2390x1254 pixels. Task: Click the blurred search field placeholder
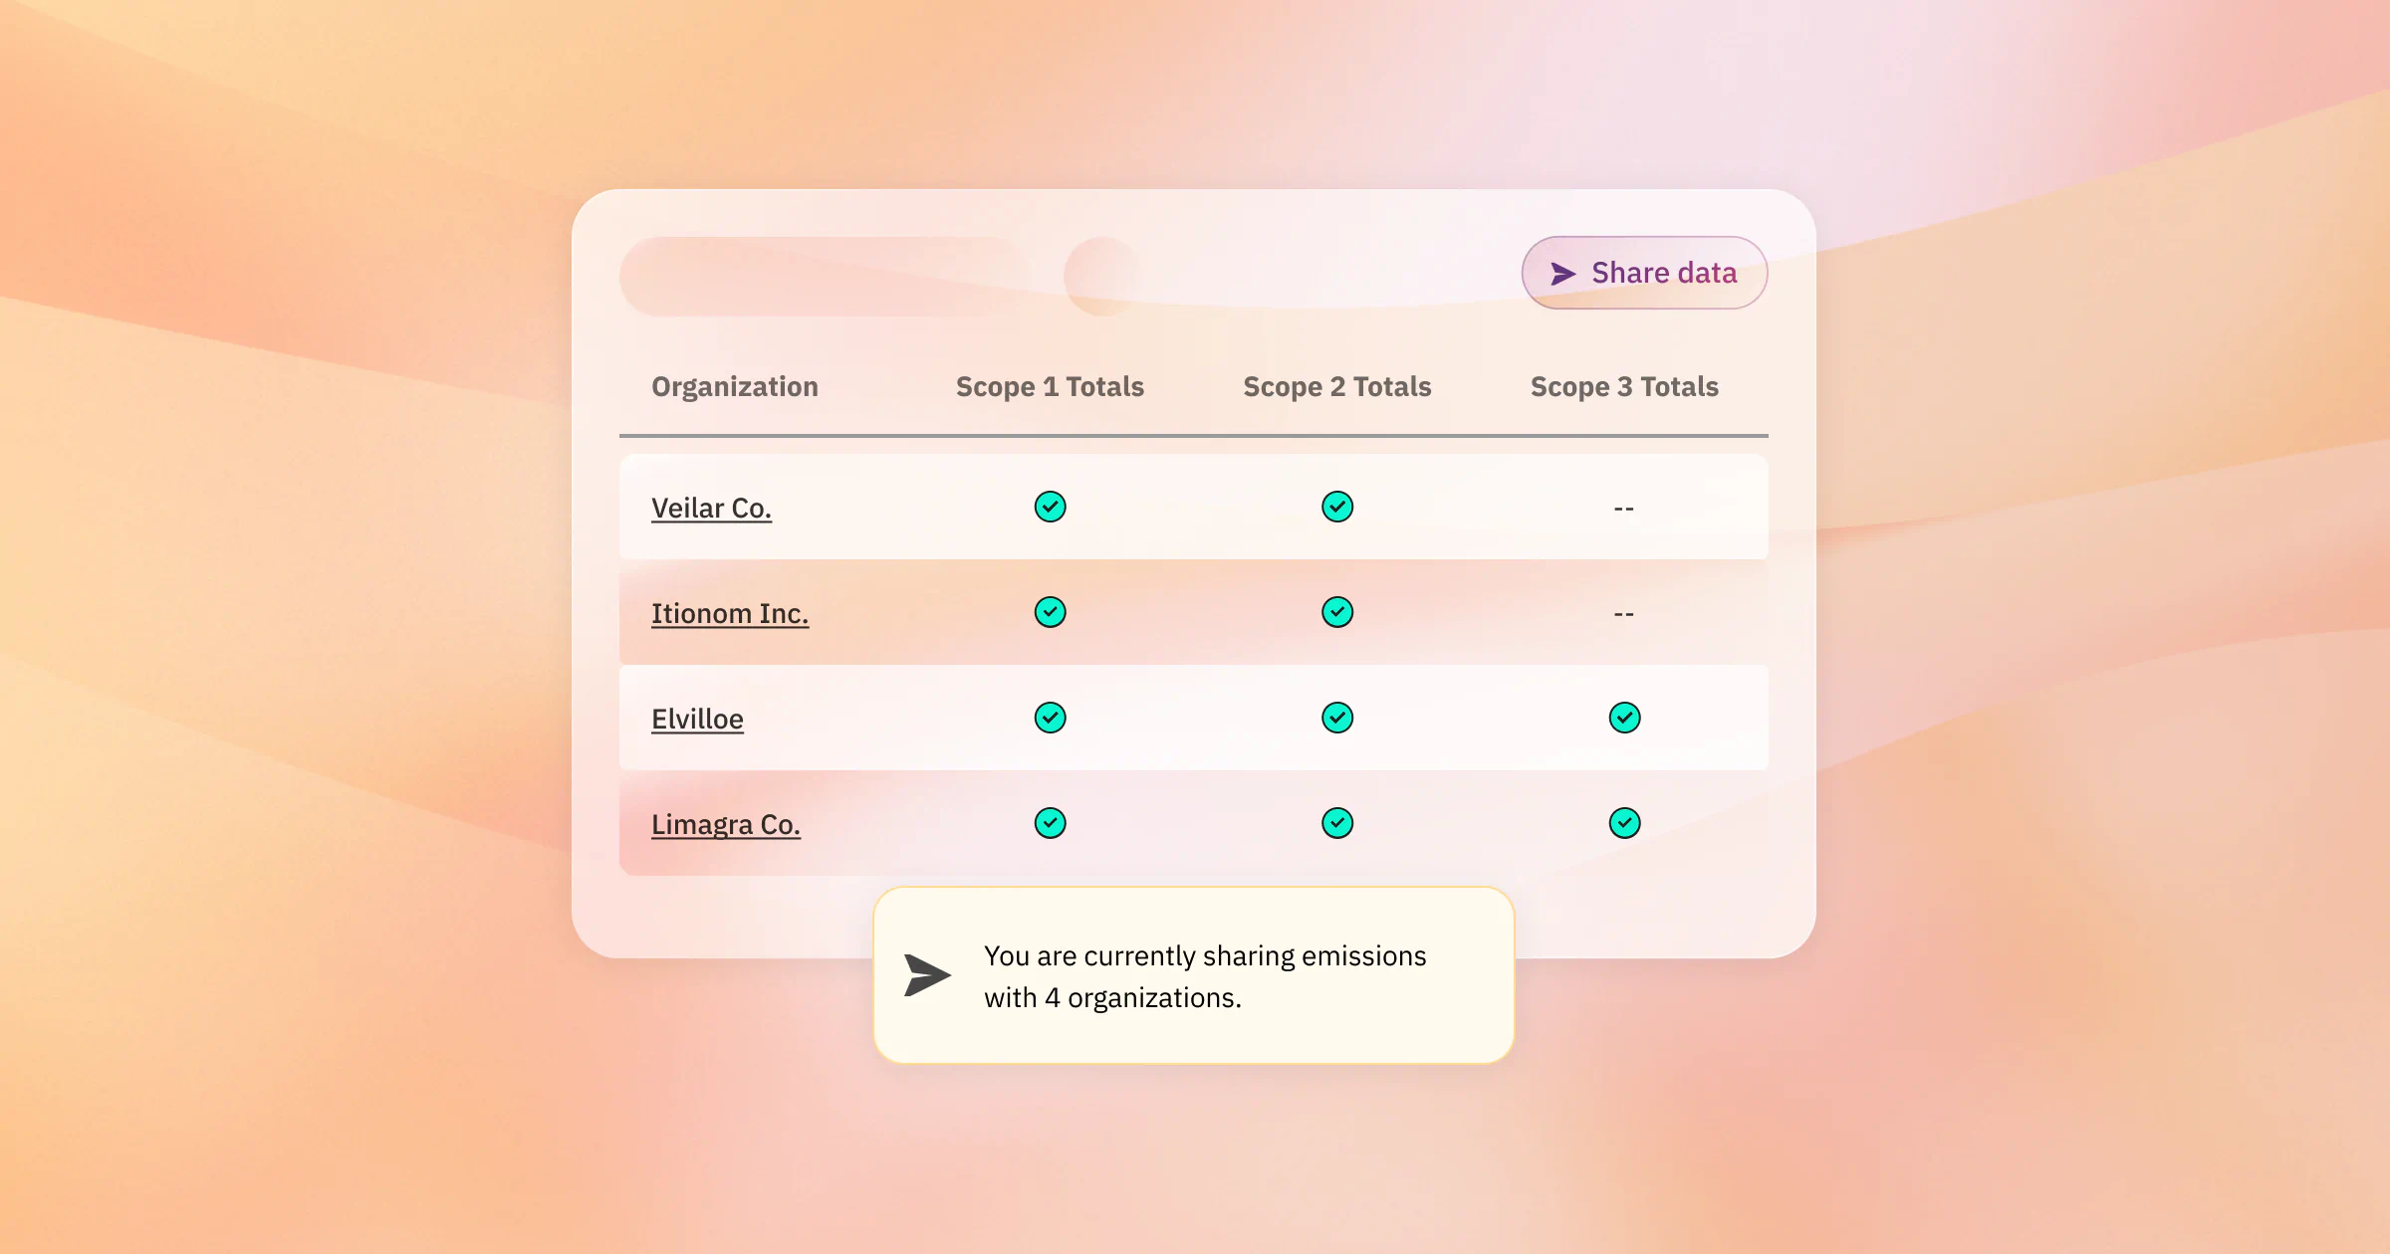point(822,277)
